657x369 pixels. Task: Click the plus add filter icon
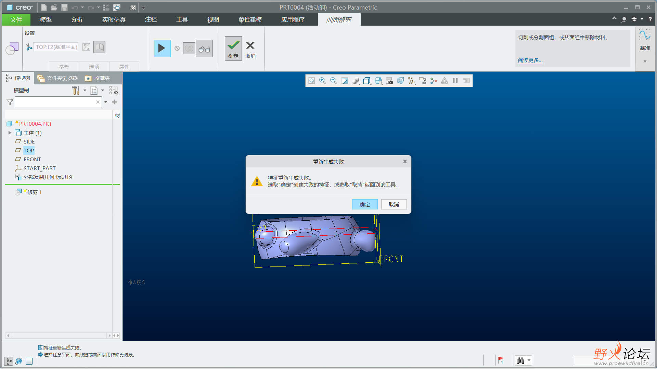[114, 102]
